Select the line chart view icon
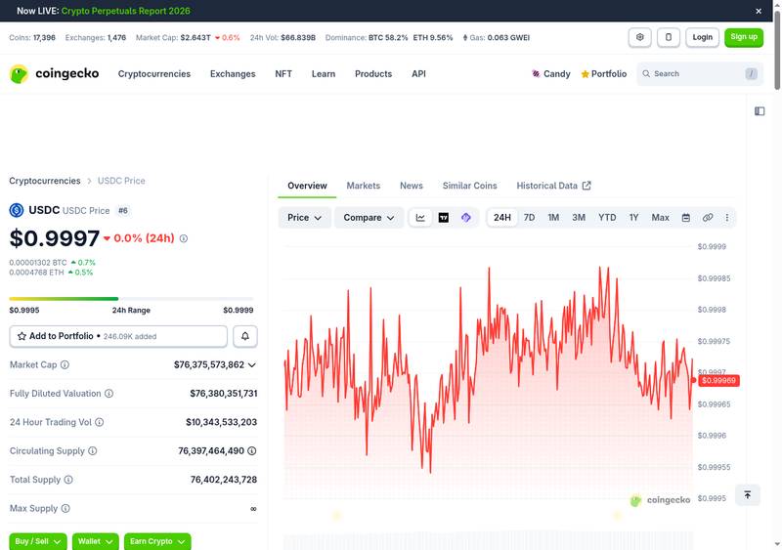This screenshot has width=782, height=550. coord(420,218)
